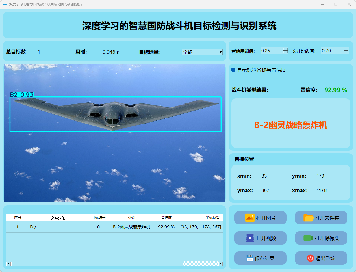This screenshot has width=356, height=272.
Task: Click the 置信度 column header in results table
Action: (x=166, y=218)
